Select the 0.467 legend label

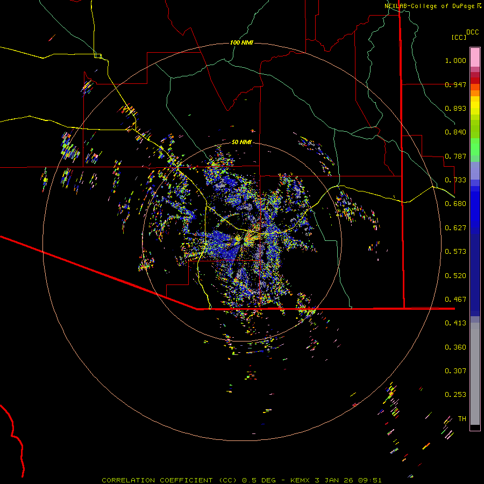[x=455, y=300]
